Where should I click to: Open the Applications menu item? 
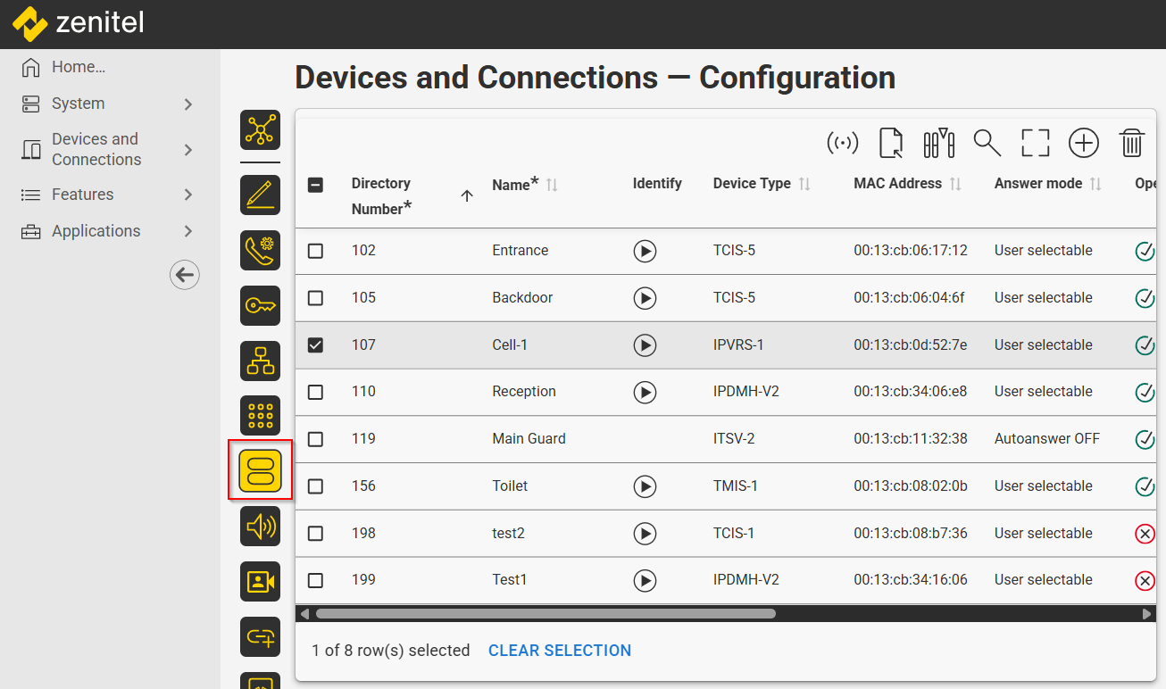click(96, 231)
